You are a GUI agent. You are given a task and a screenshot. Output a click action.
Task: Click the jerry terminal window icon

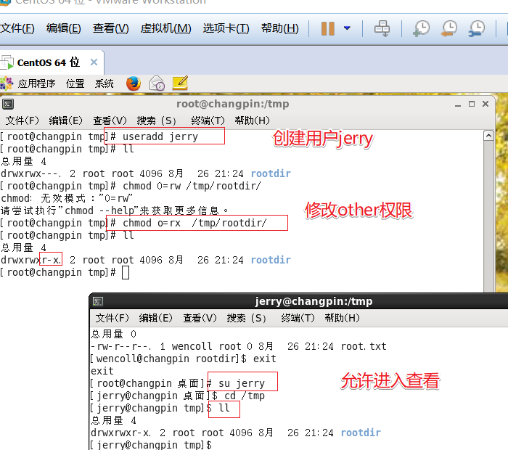point(98,302)
